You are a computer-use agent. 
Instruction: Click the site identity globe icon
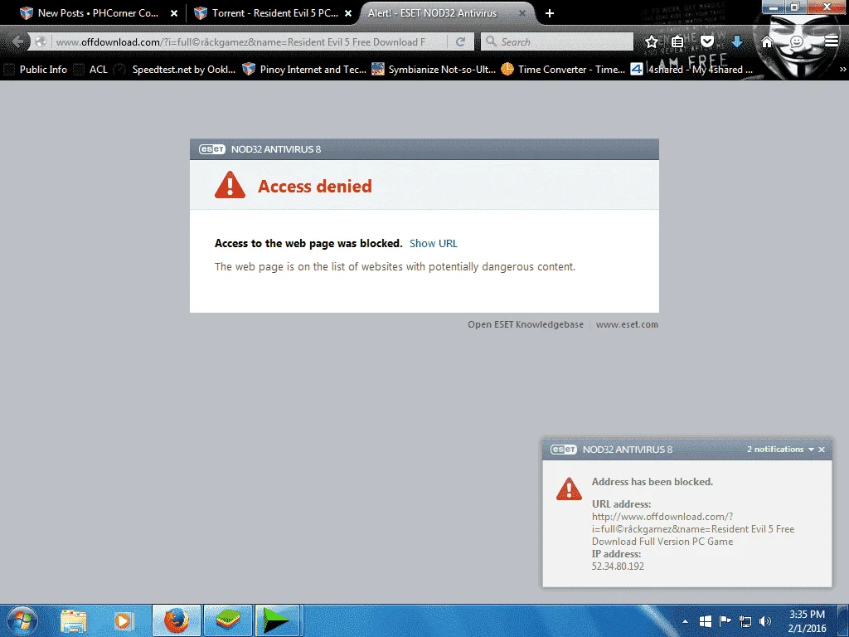coord(40,41)
